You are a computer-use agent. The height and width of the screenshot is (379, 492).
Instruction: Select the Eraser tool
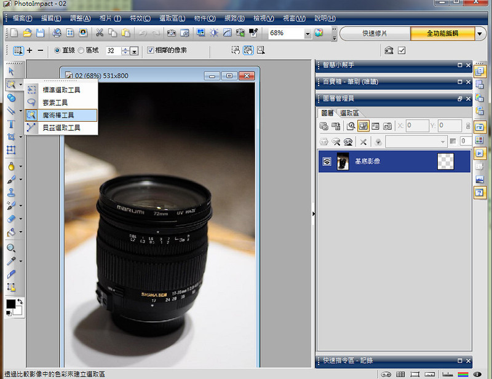click(11, 219)
